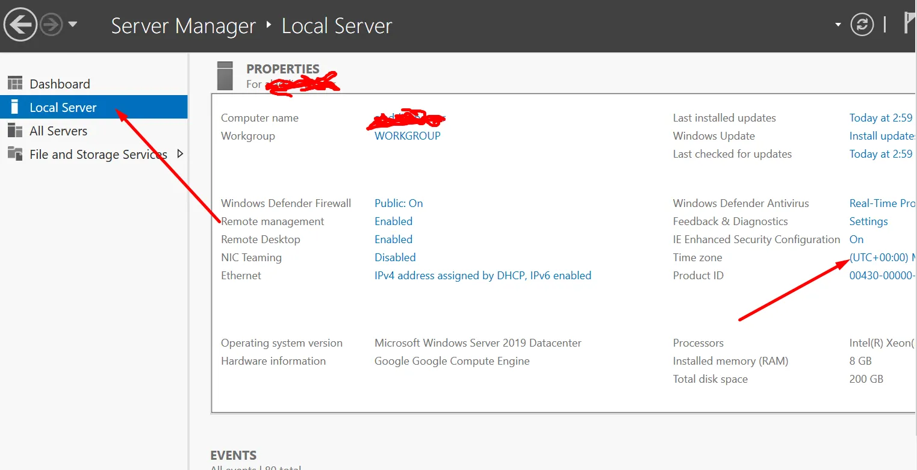The image size is (917, 470).
Task: Toggle NIC Teaming Disabled setting
Action: coord(395,258)
